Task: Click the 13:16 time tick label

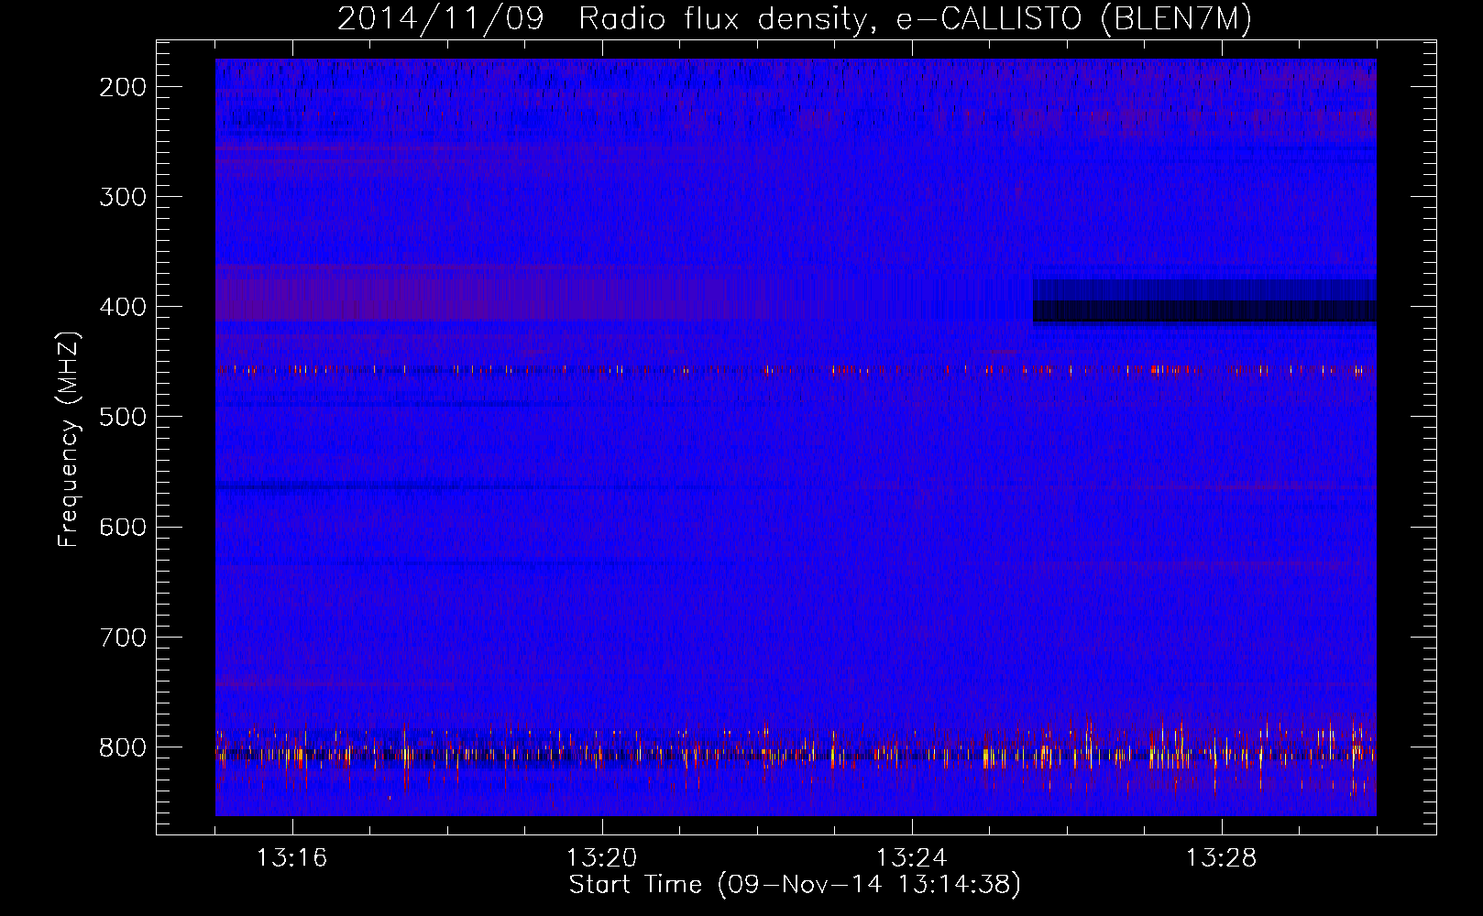Action: coord(291,858)
